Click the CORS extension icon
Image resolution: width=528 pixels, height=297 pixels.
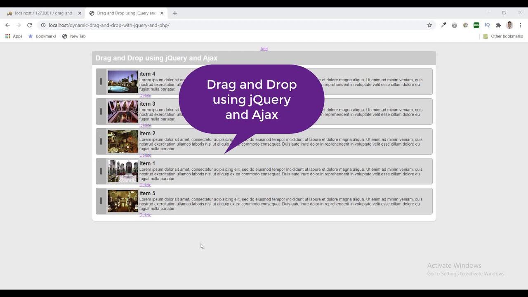(476, 25)
